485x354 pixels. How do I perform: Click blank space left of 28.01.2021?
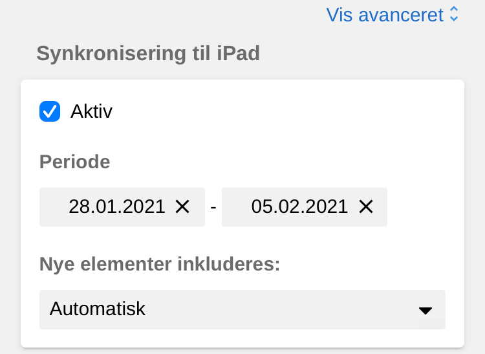tap(53, 207)
